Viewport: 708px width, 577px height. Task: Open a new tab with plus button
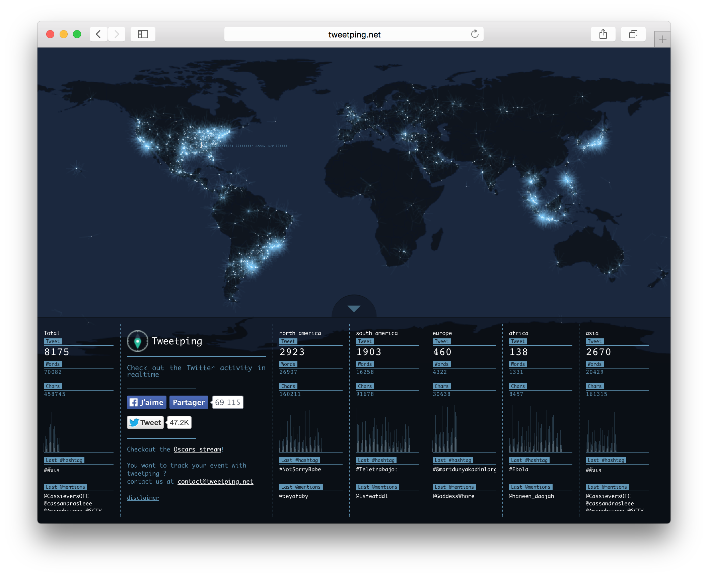[662, 39]
